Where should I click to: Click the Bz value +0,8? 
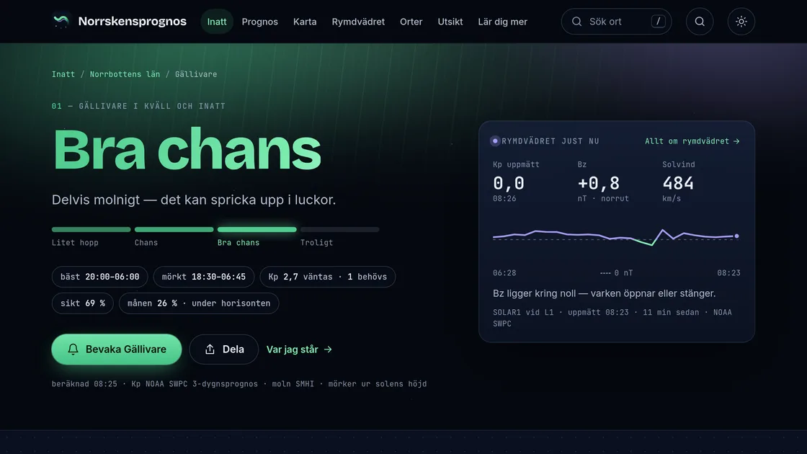coord(599,183)
